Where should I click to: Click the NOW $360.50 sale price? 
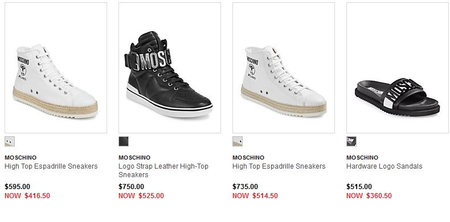pyautogui.click(x=369, y=196)
